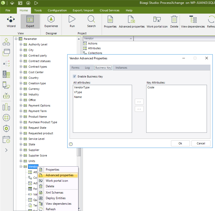Open the forms window sidebar icon
This screenshot has height=211, width=215.
pyautogui.click(x=6, y=52)
